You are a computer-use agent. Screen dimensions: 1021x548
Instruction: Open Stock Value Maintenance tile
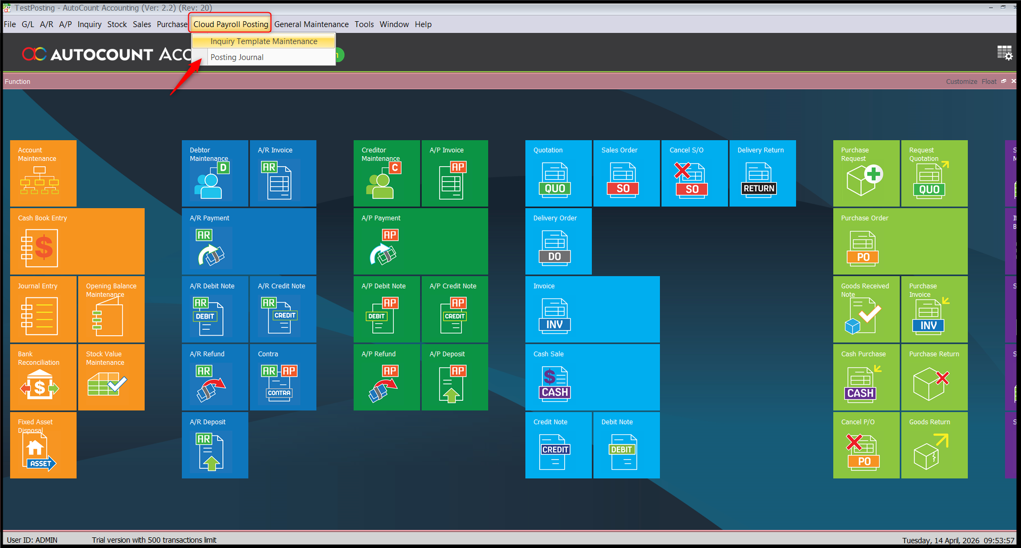[111, 377]
